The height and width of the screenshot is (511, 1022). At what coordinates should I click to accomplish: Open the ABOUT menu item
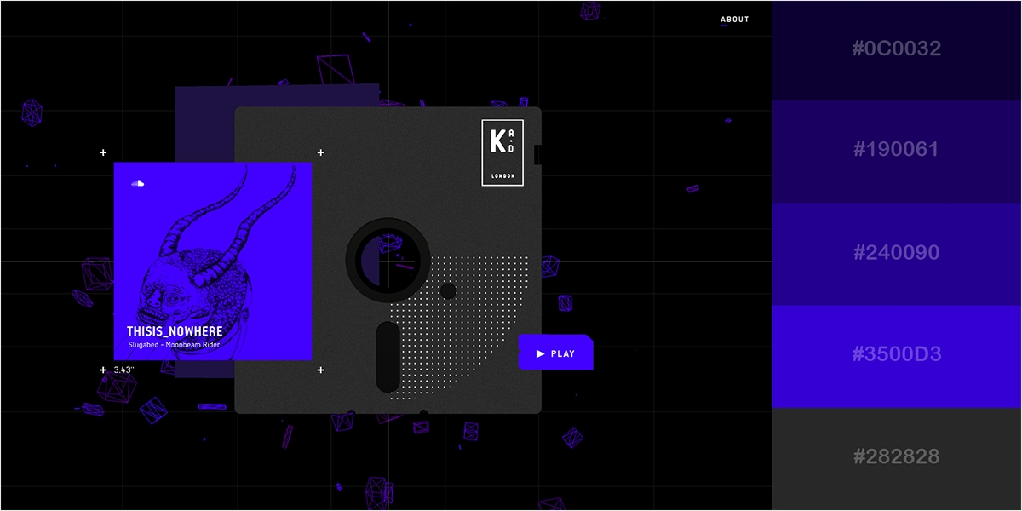click(734, 20)
